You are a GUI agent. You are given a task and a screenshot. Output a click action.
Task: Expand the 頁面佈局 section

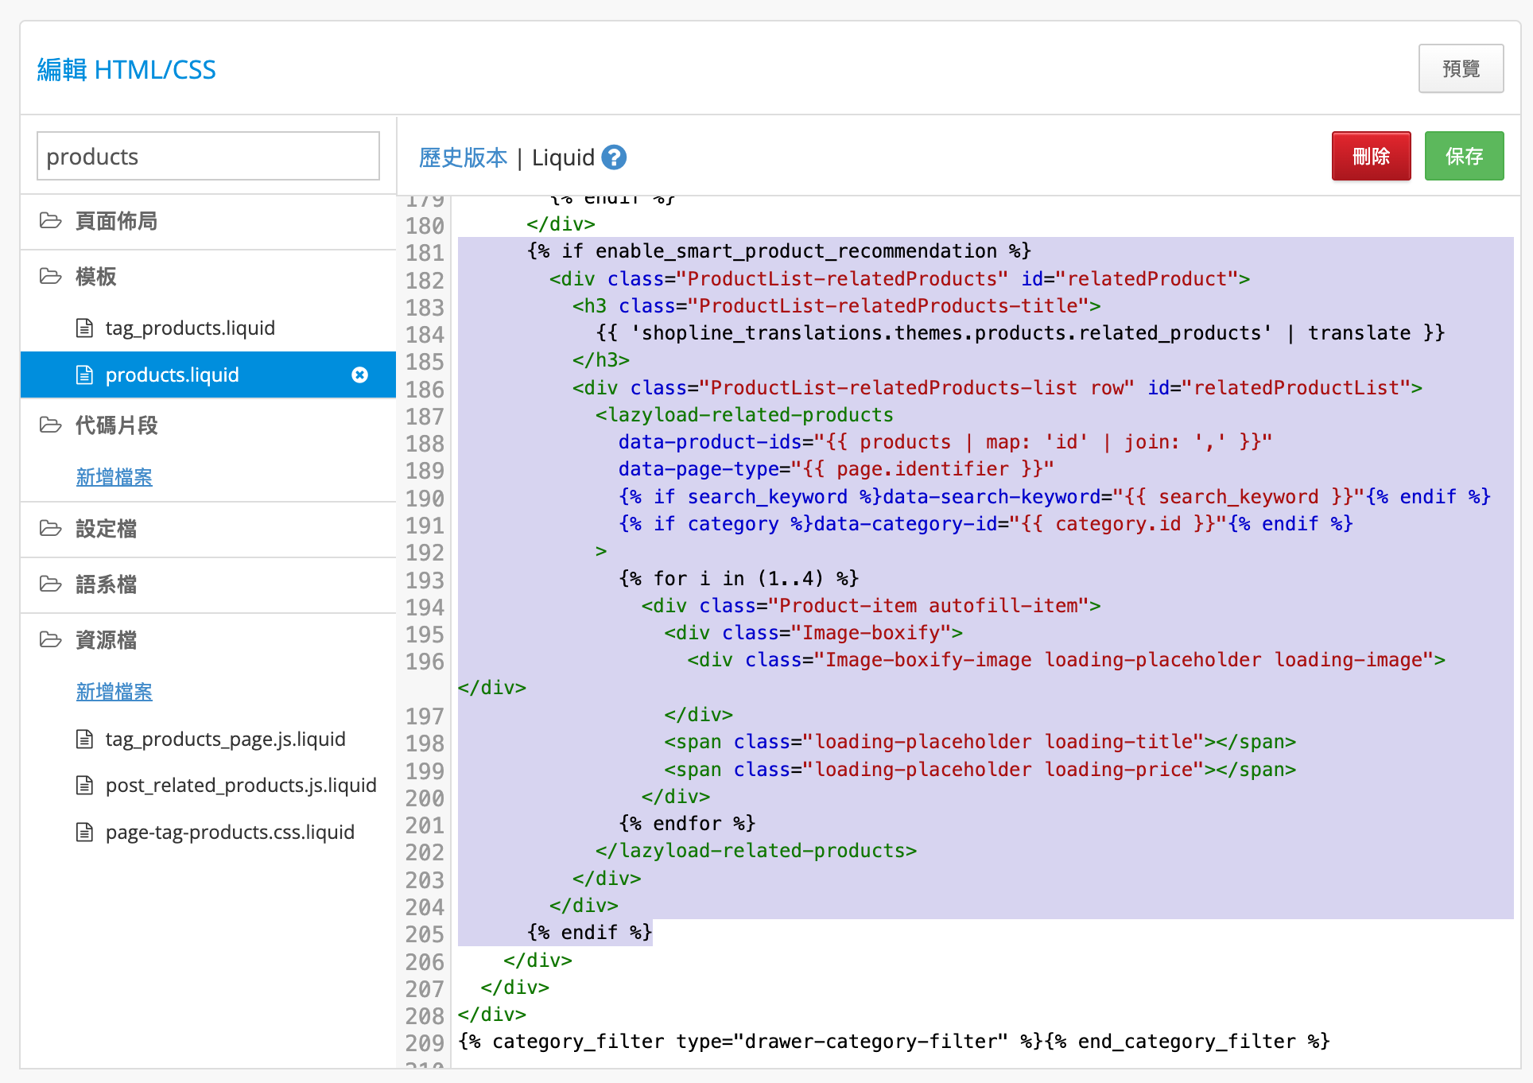116,221
